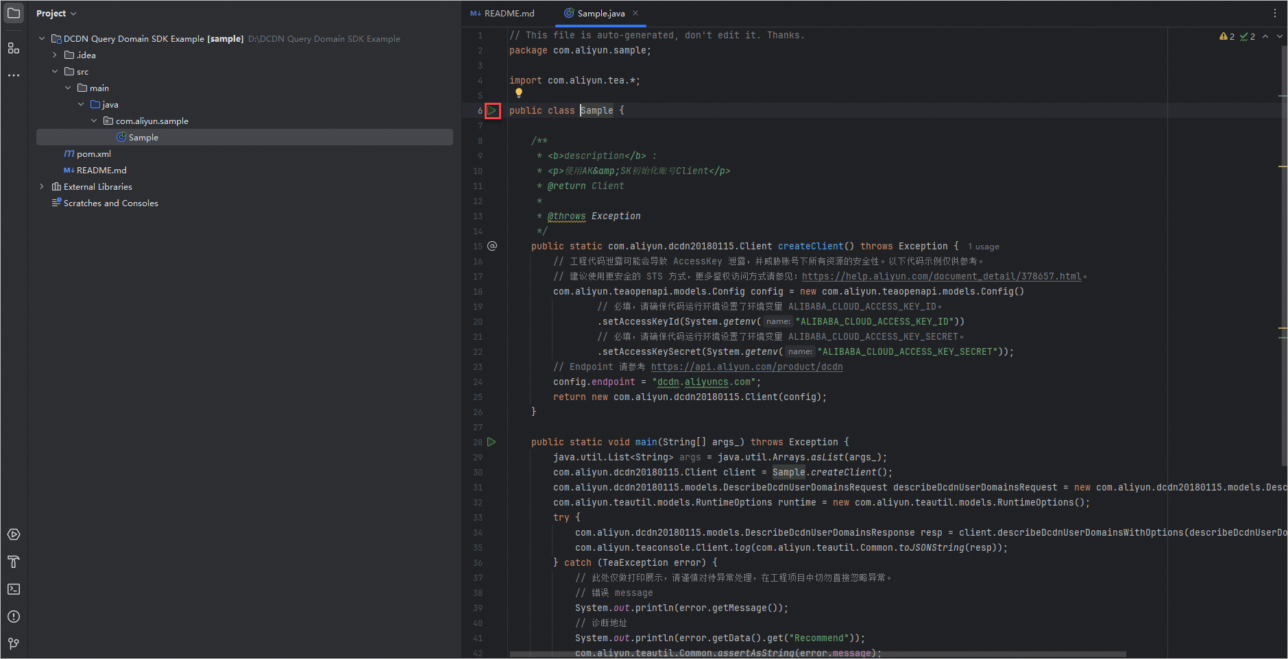Click the warnings indicator showing 2
The width and height of the screenshot is (1288, 659).
pyautogui.click(x=1227, y=36)
